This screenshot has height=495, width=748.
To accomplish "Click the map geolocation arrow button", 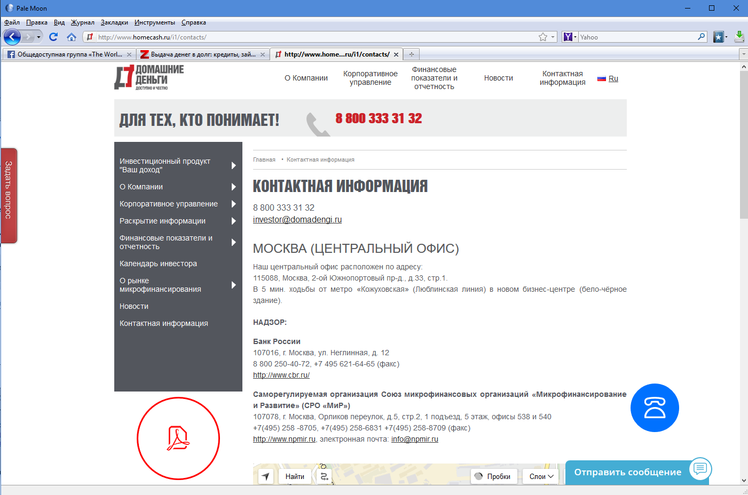I will click(x=266, y=476).
